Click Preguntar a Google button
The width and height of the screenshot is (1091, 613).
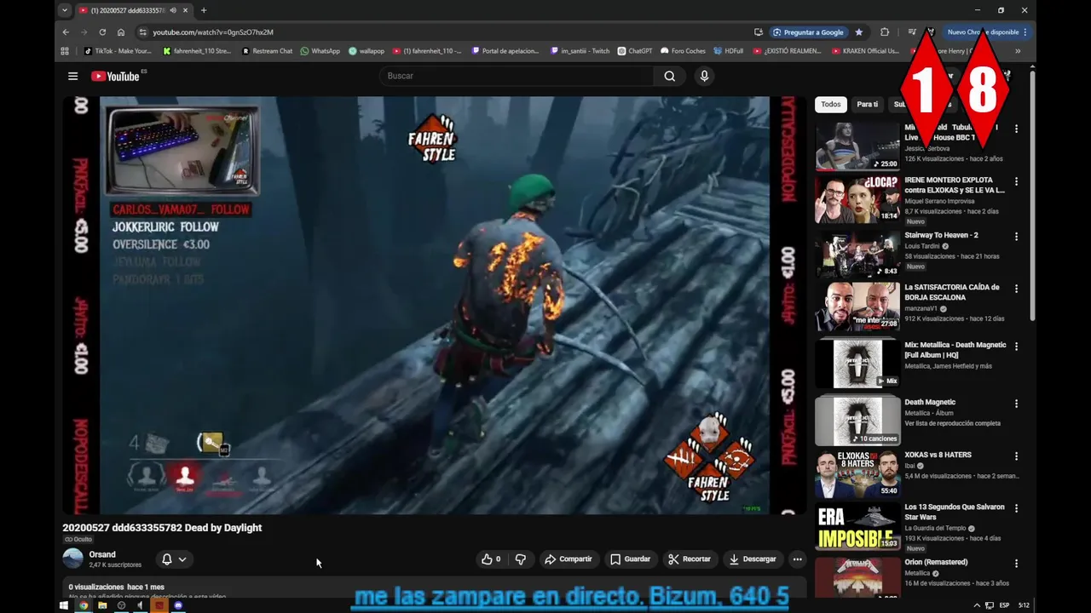pos(808,32)
